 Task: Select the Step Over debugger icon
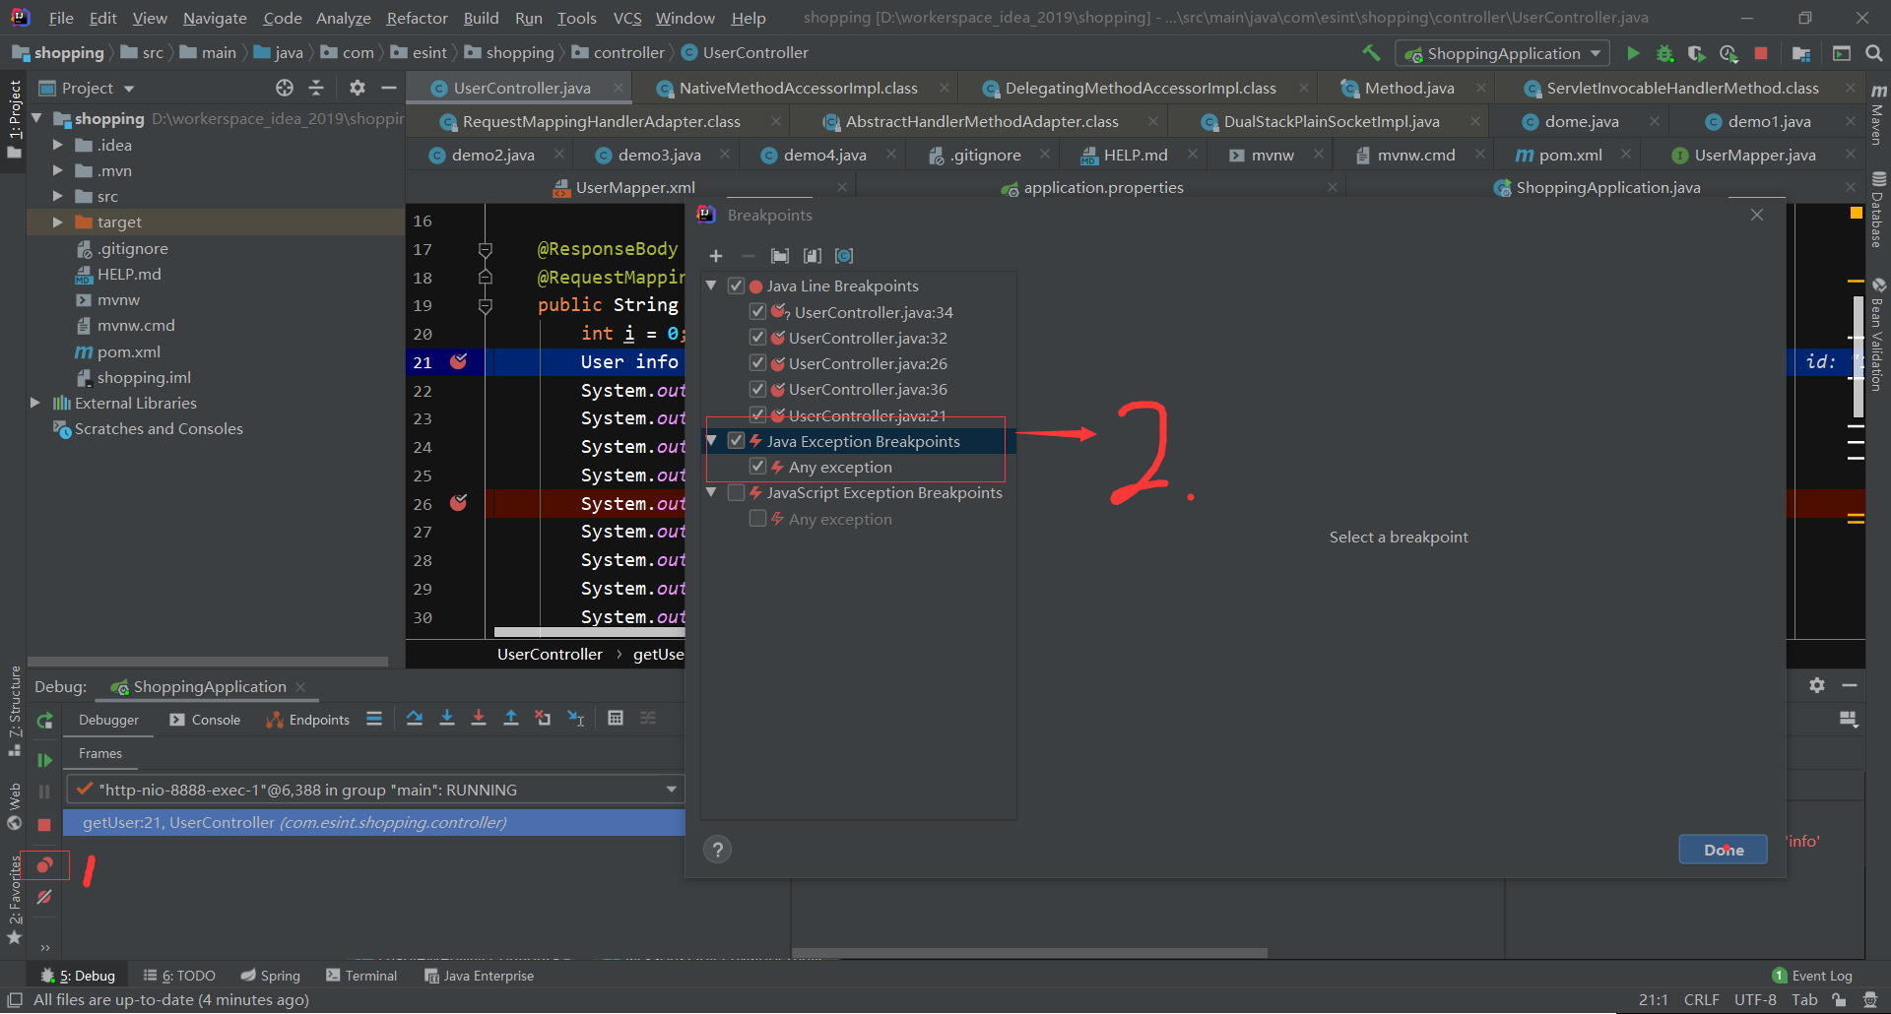[x=415, y=719]
